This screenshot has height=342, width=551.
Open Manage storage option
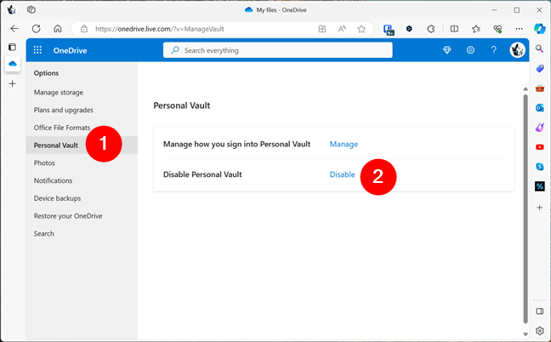pyautogui.click(x=59, y=93)
